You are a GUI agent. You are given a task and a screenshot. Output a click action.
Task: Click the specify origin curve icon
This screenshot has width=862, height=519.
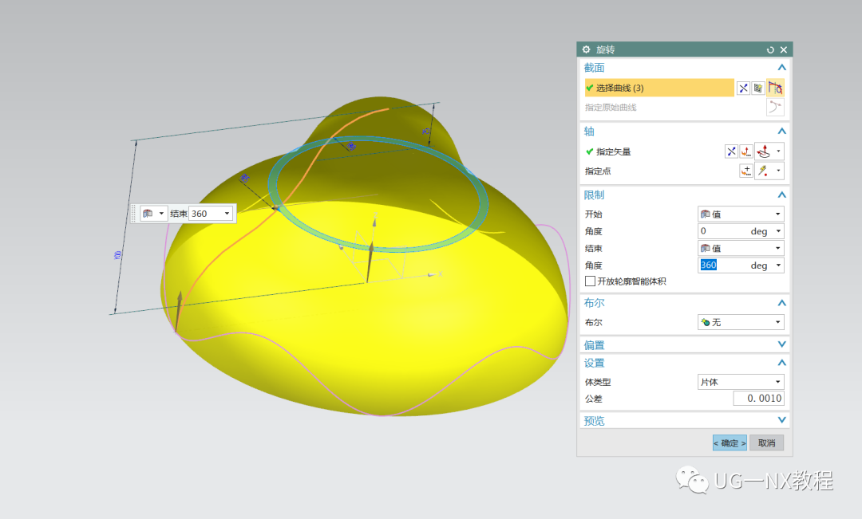tap(775, 107)
